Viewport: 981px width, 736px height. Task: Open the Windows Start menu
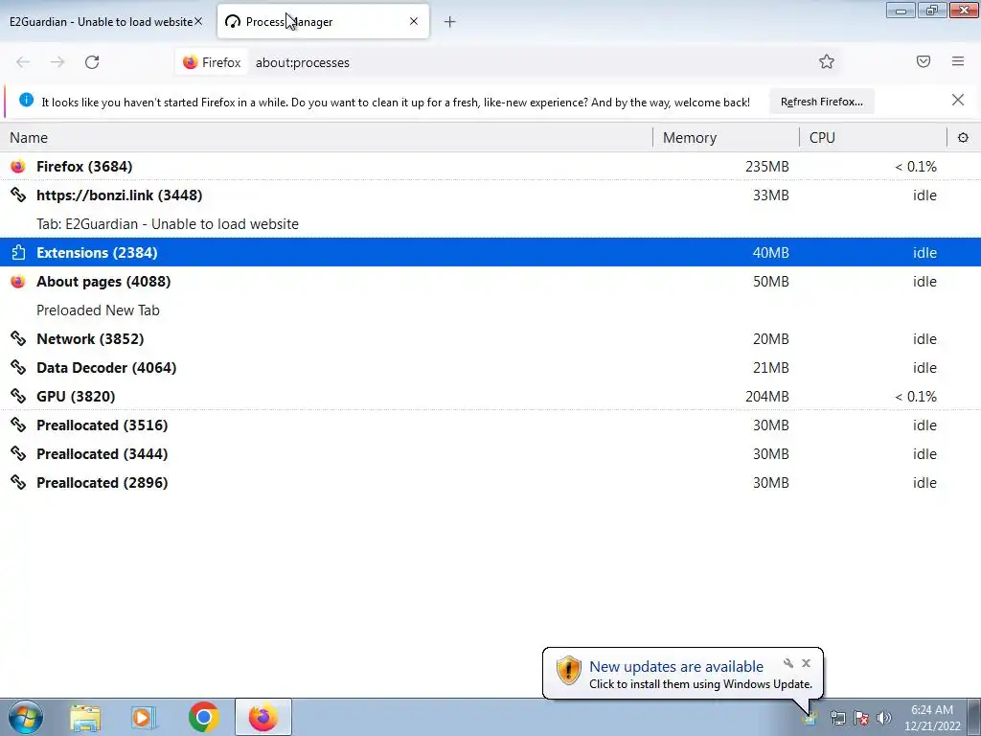[x=25, y=717]
